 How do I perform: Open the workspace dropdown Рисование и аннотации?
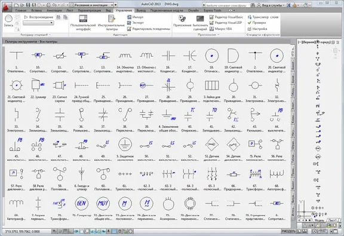pos(92,5)
